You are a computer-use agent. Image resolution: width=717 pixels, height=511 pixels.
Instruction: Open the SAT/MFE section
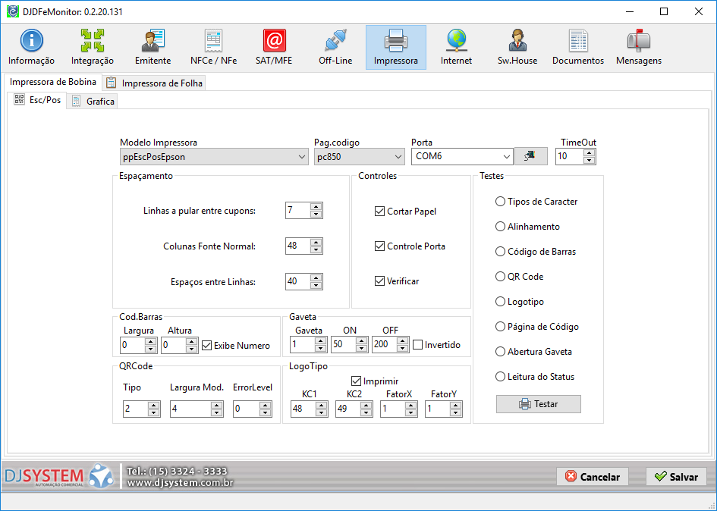click(x=274, y=47)
